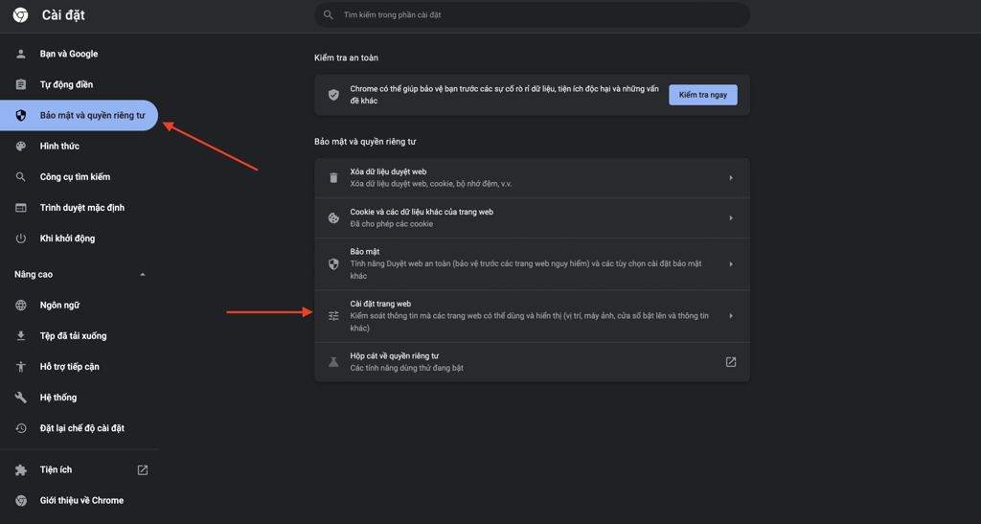Click the search icon for Công cụ tìm kiếm
This screenshot has height=524, width=981.
point(21,177)
